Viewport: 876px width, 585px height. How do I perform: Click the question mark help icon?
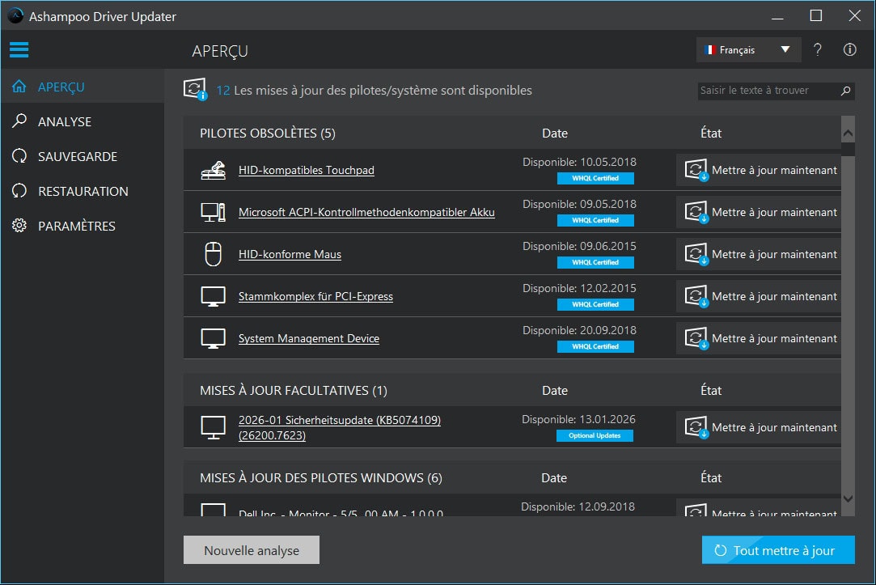click(817, 49)
